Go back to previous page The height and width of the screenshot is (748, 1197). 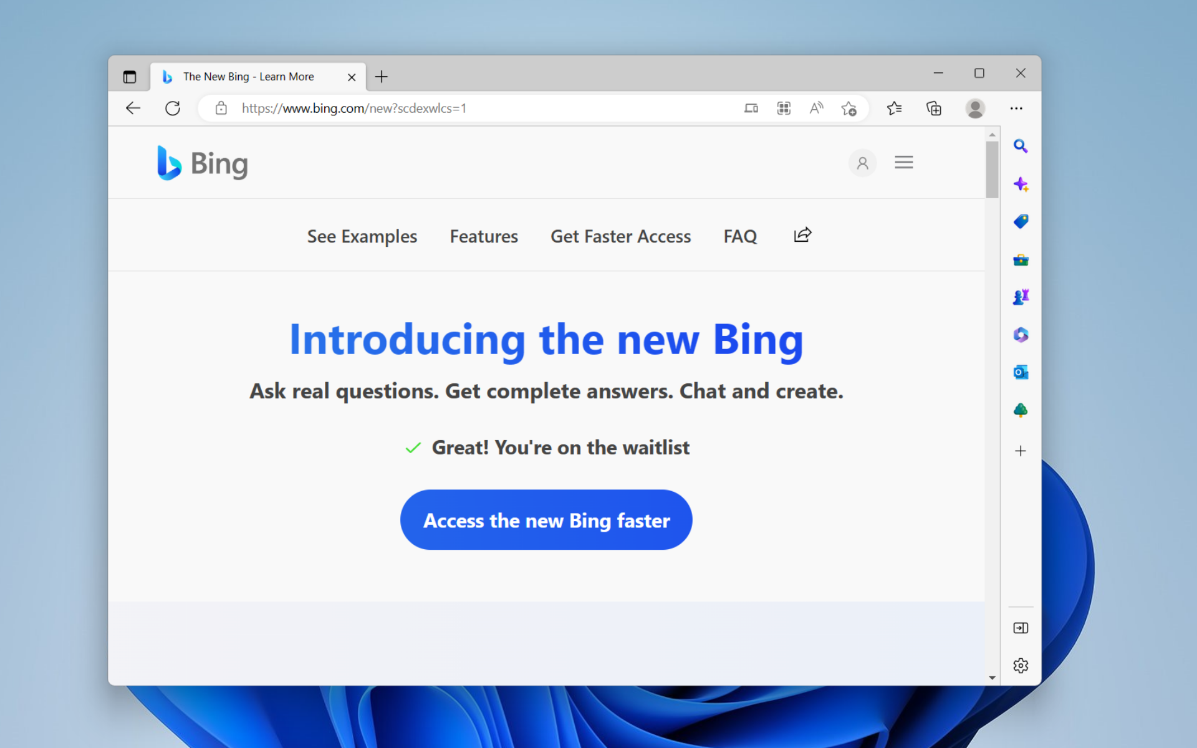[x=133, y=108]
